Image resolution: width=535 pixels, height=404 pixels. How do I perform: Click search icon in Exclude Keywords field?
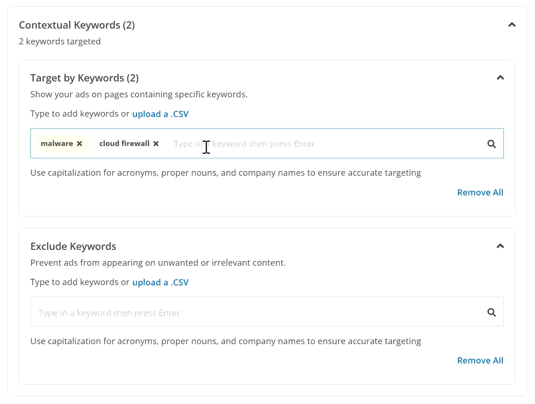coord(491,312)
